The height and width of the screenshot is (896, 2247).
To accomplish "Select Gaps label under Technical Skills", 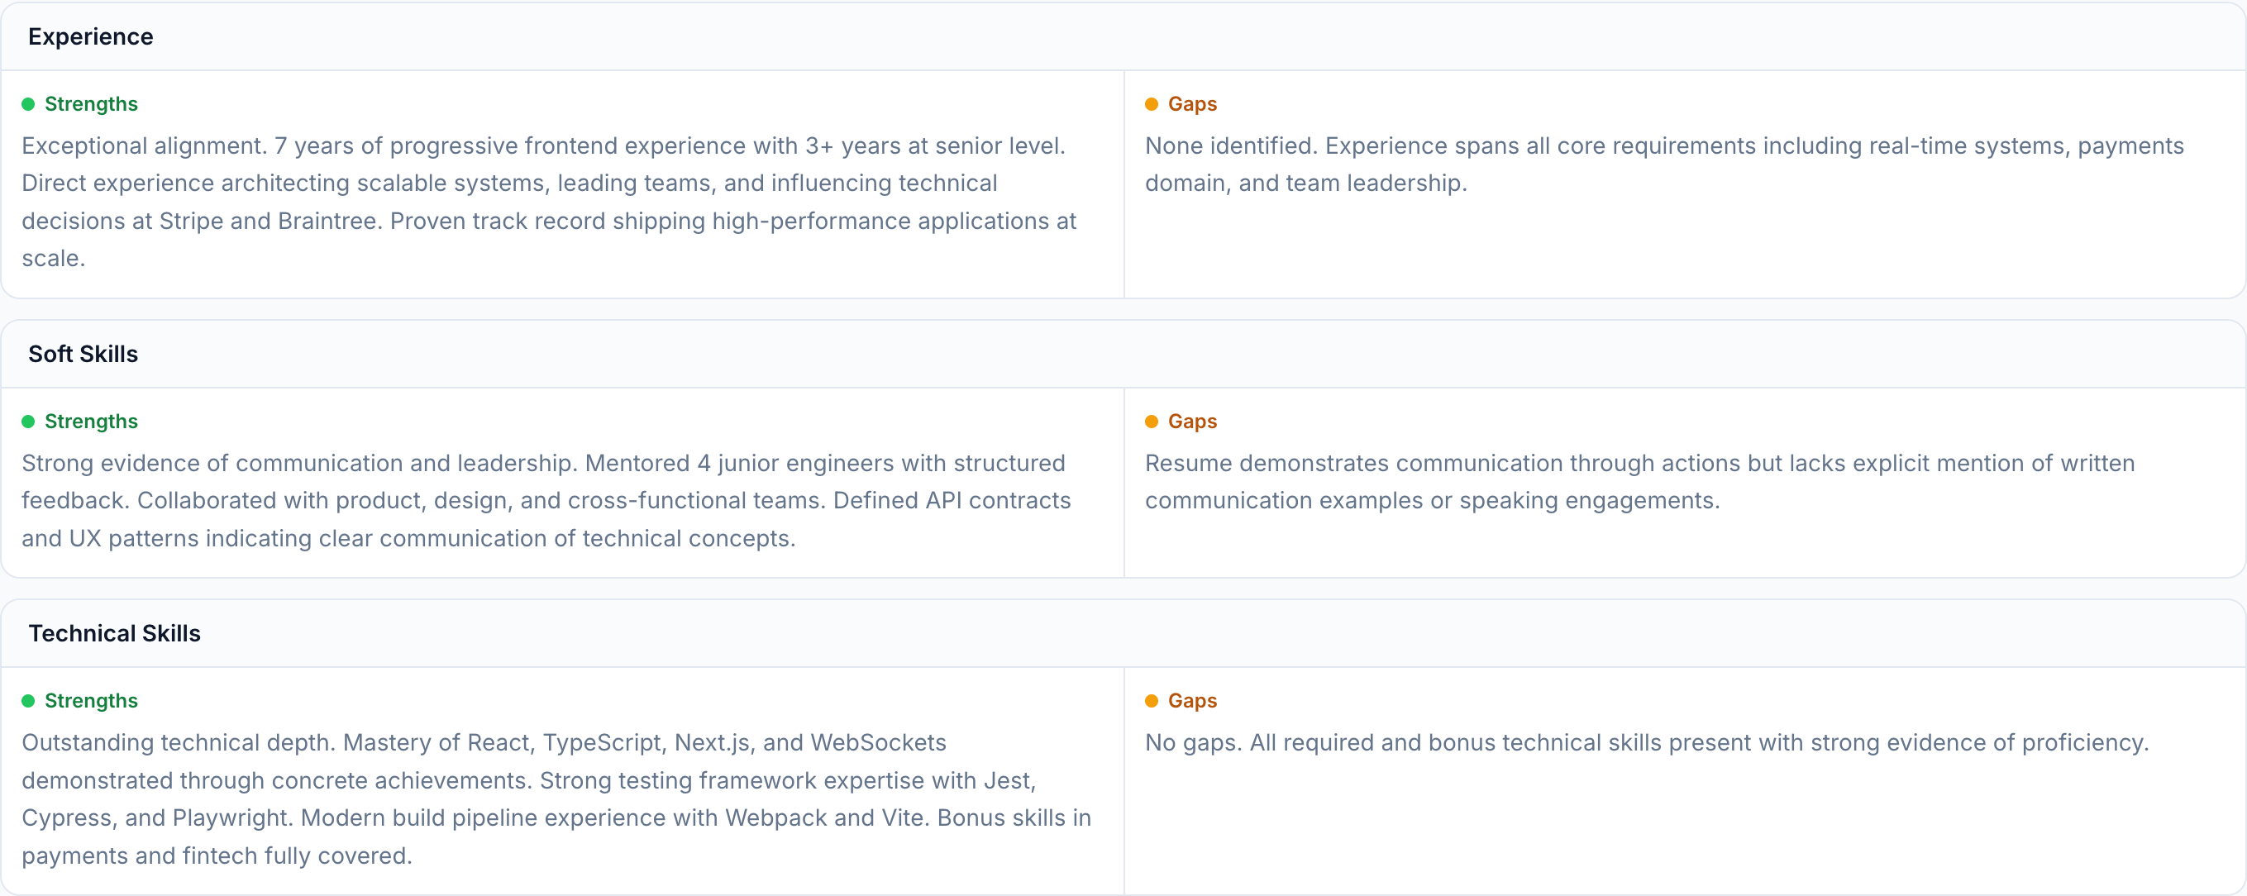I will click(x=1191, y=701).
